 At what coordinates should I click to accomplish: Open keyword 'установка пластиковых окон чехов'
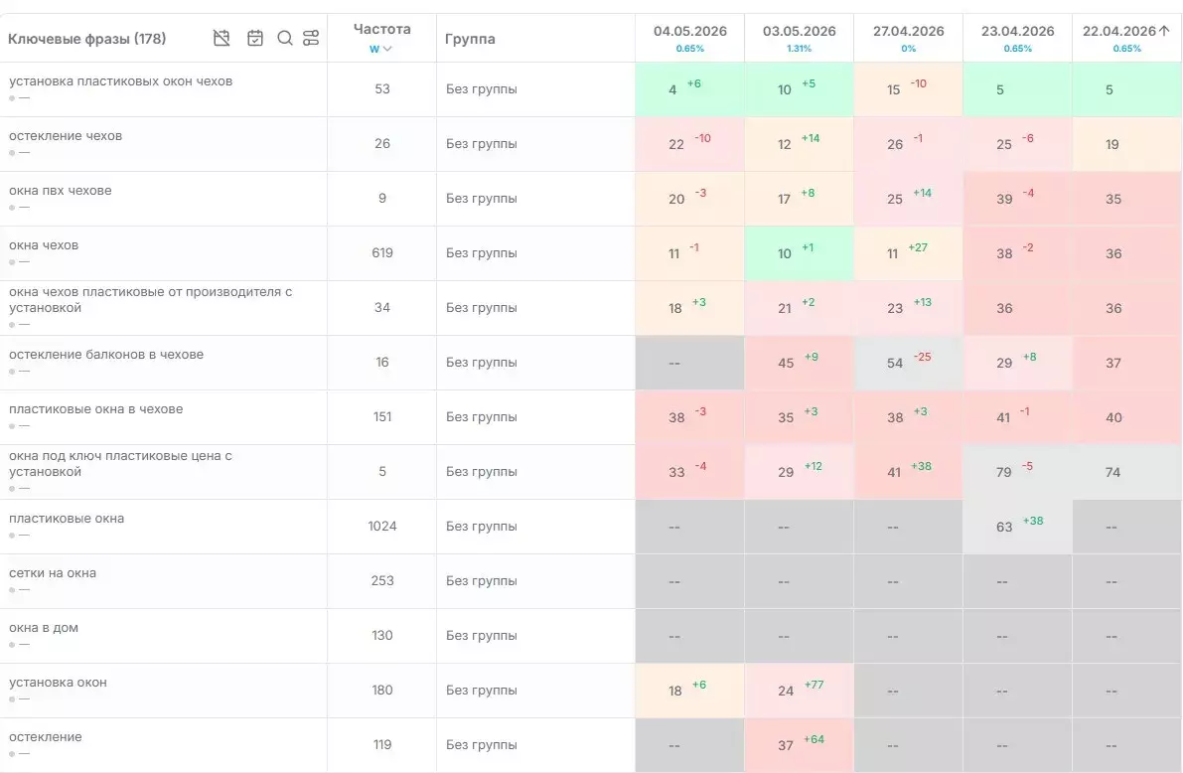click(x=121, y=81)
